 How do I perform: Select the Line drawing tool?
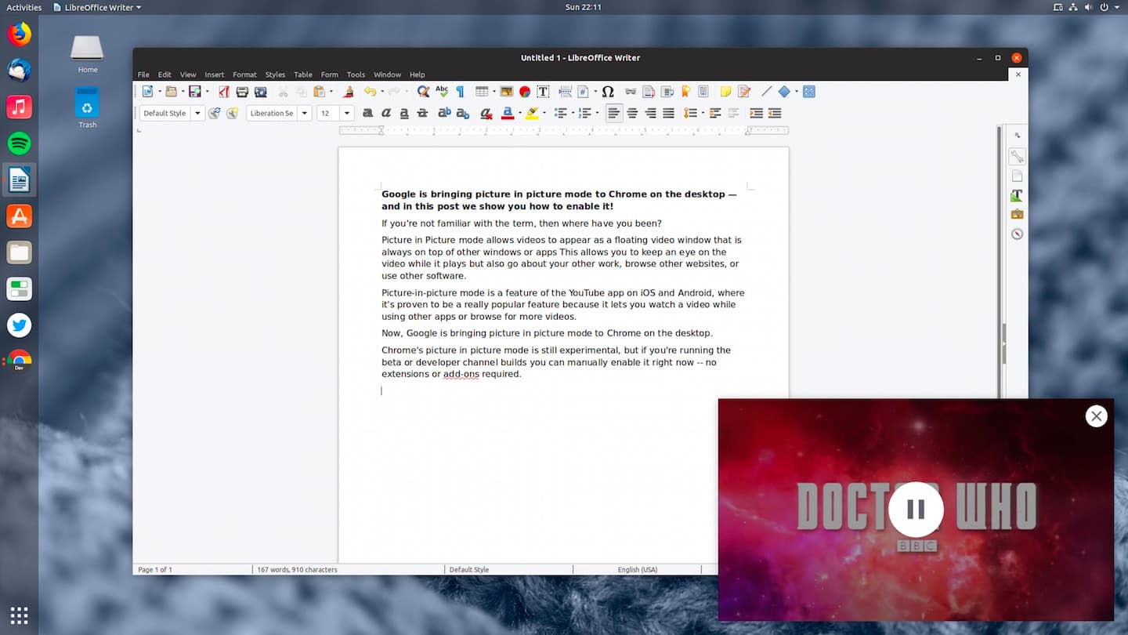click(x=767, y=92)
